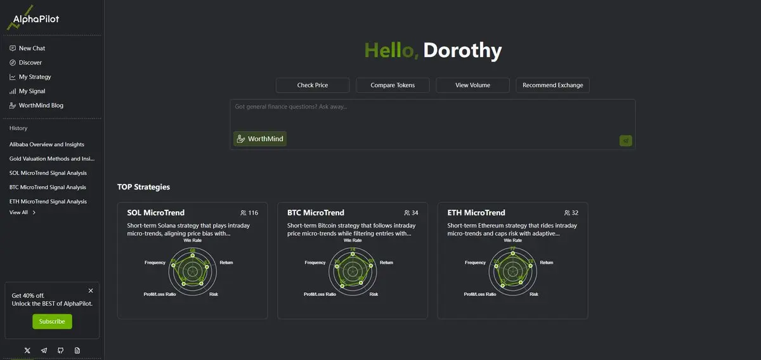
Task: Open the documentation file icon
Action: (77, 350)
